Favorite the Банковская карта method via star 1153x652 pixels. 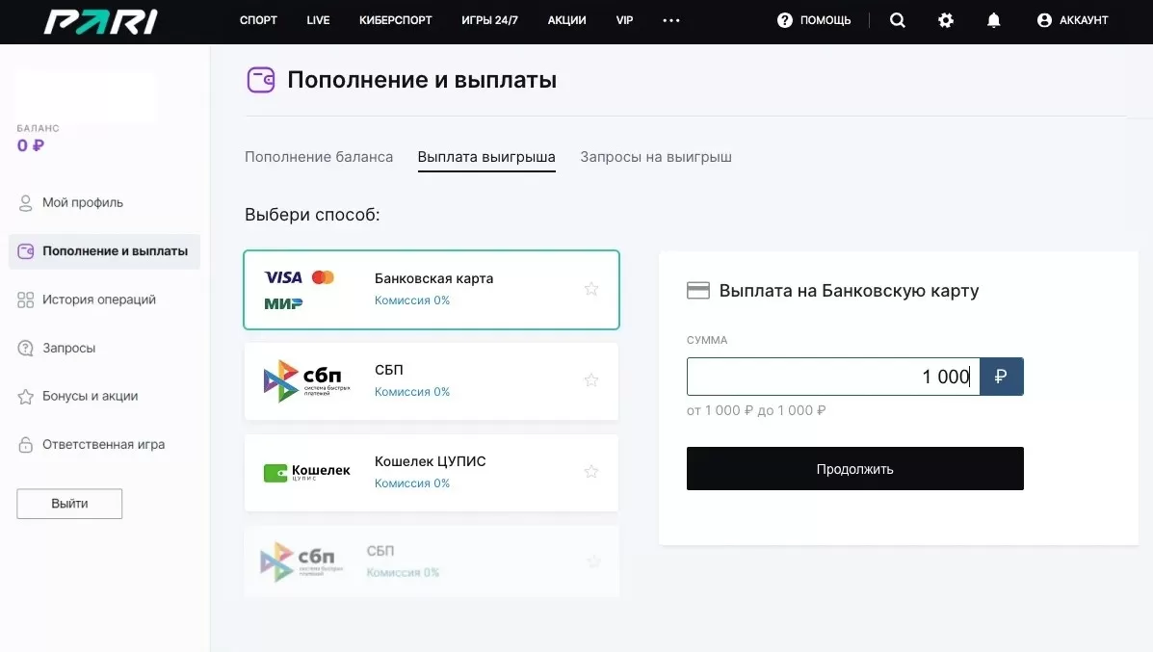pyautogui.click(x=590, y=288)
